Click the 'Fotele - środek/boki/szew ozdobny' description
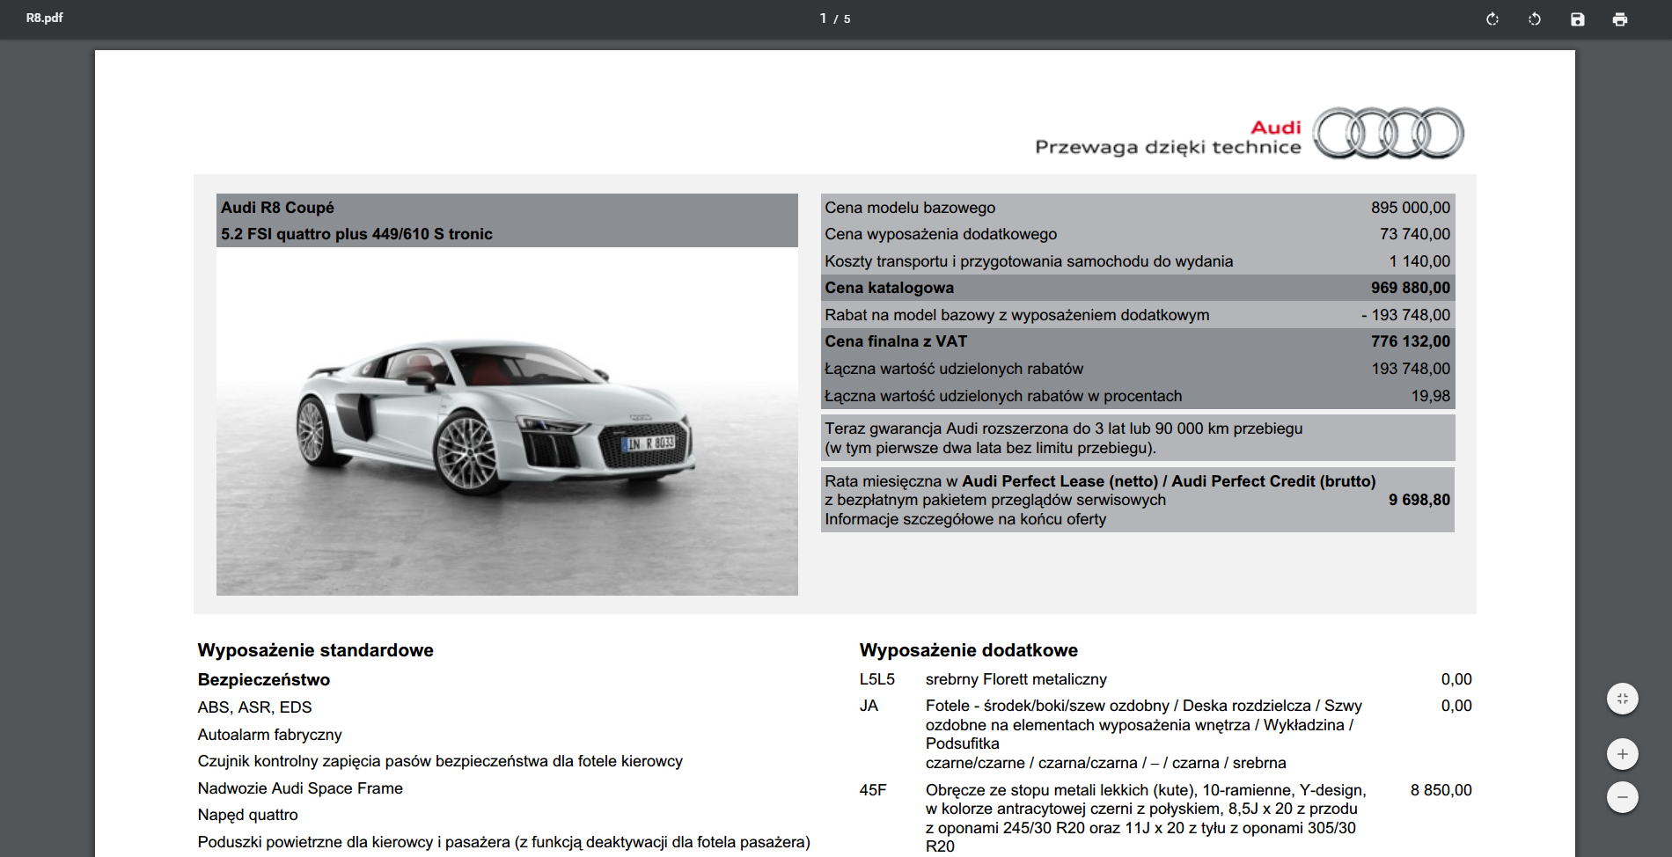 1144,734
